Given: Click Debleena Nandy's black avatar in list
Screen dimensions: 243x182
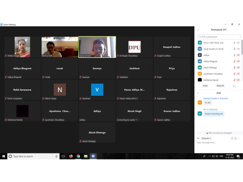Looking at the screenshot, I should (x=200, y=80).
